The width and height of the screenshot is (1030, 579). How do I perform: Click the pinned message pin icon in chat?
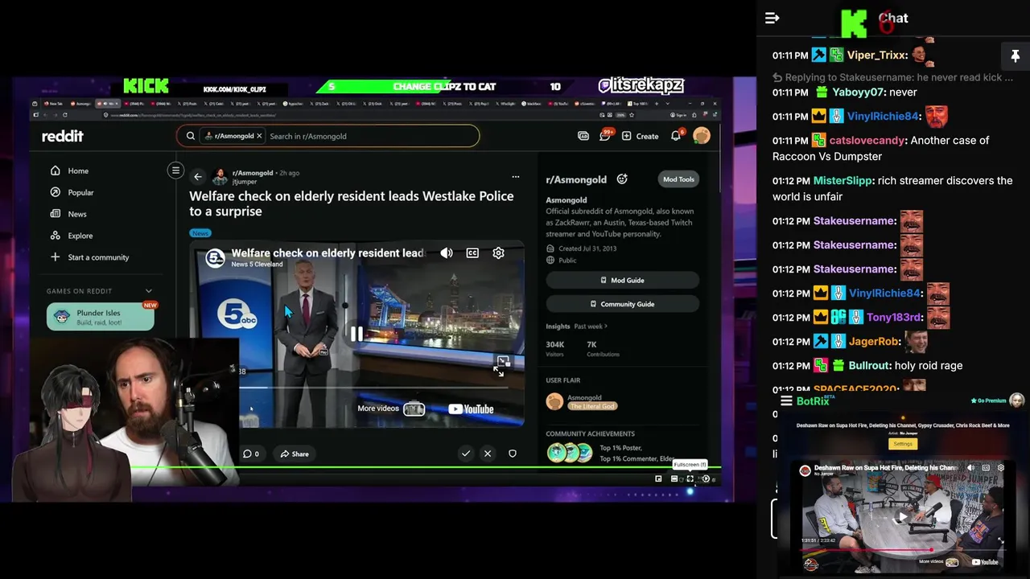pyautogui.click(x=1015, y=56)
